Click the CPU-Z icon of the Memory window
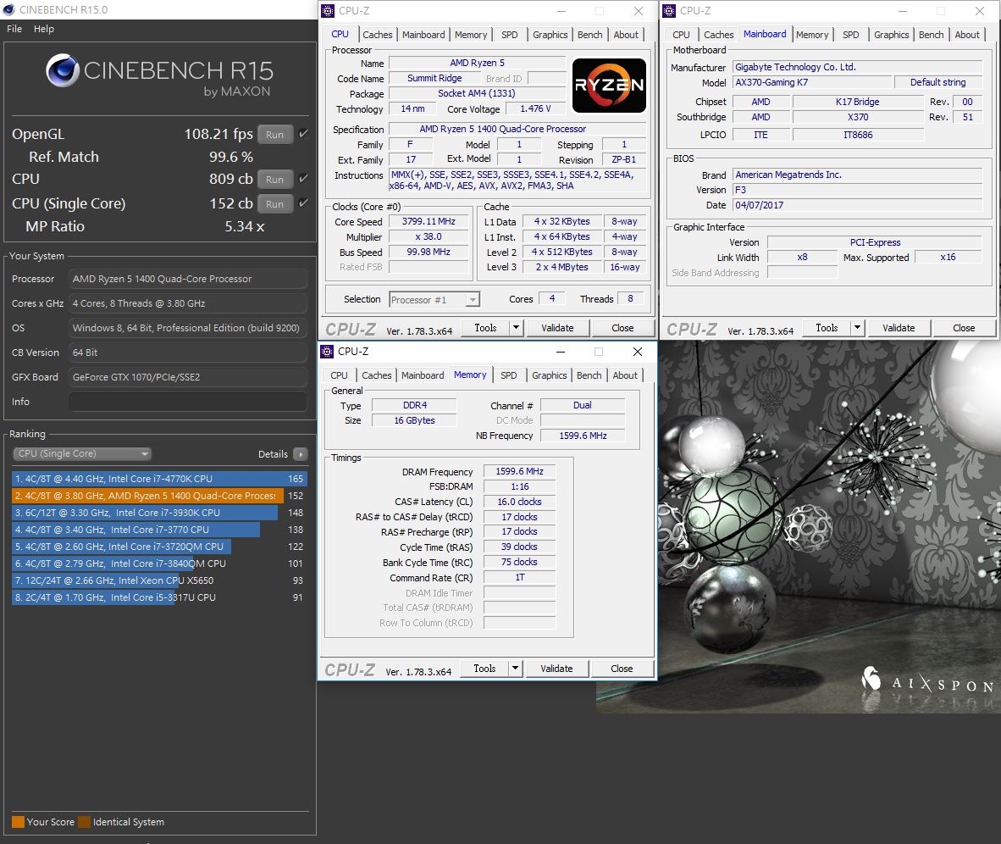This screenshot has width=1001, height=844. pyautogui.click(x=327, y=352)
